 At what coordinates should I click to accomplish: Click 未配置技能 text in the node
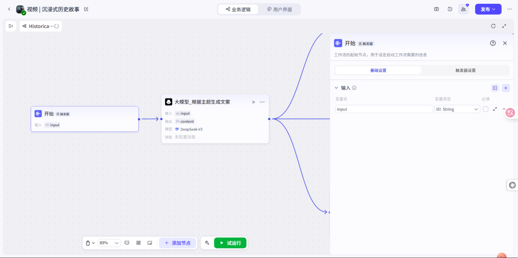(x=185, y=137)
